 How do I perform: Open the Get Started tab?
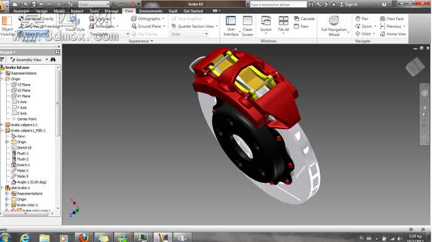point(193,11)
